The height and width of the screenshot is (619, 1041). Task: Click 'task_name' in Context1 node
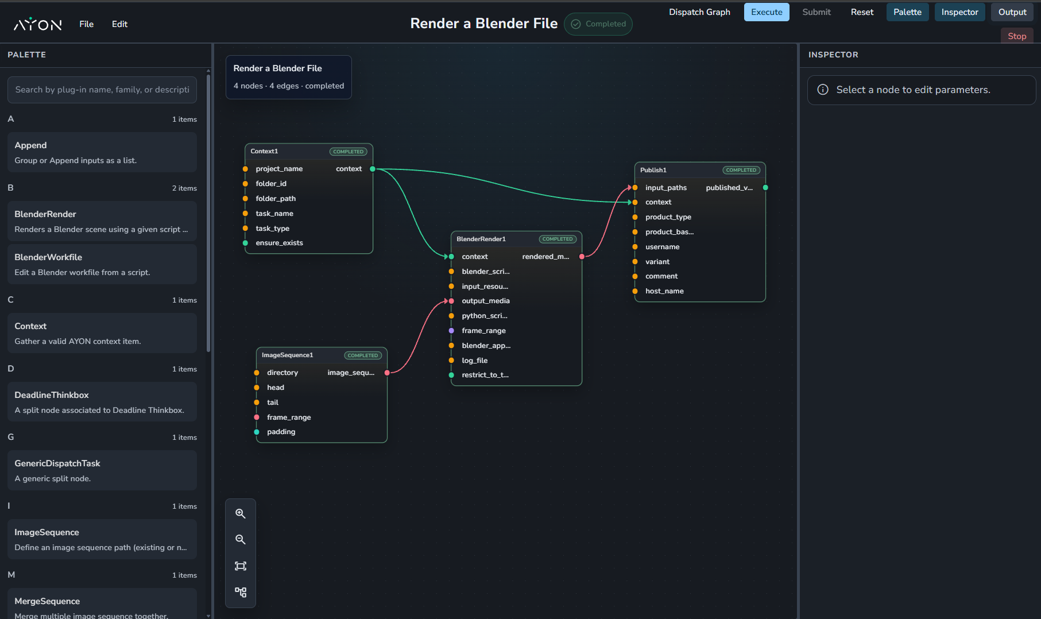(x=274, y=214)
